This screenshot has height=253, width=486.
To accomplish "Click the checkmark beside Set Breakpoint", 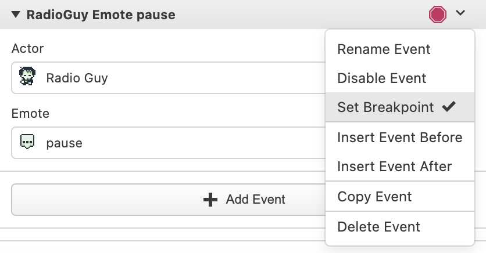I will click(x=448, y=107).
